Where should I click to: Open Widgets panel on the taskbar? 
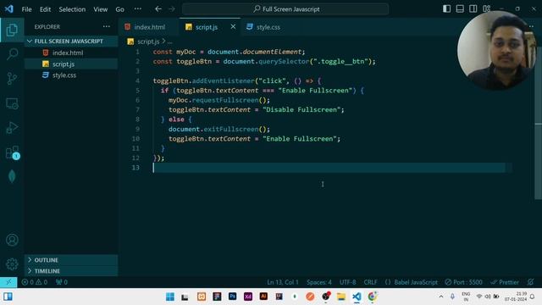(x=8, y=297)
